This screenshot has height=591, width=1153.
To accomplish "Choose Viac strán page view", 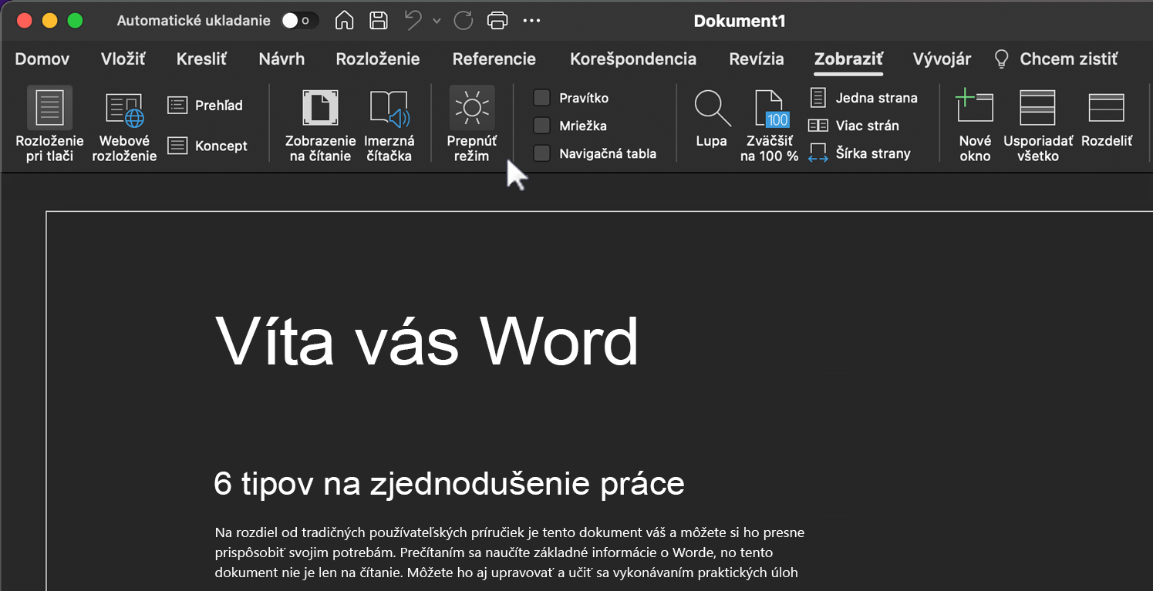I will coord(854,126).
